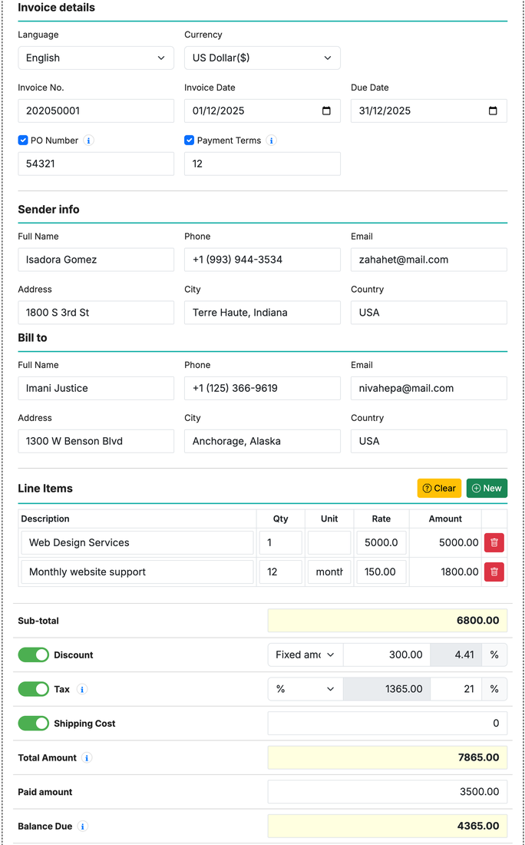Turn off the Discount toggle
This screenshot has width=525, height=845.
pyautogui.click(x=33, y=654)
